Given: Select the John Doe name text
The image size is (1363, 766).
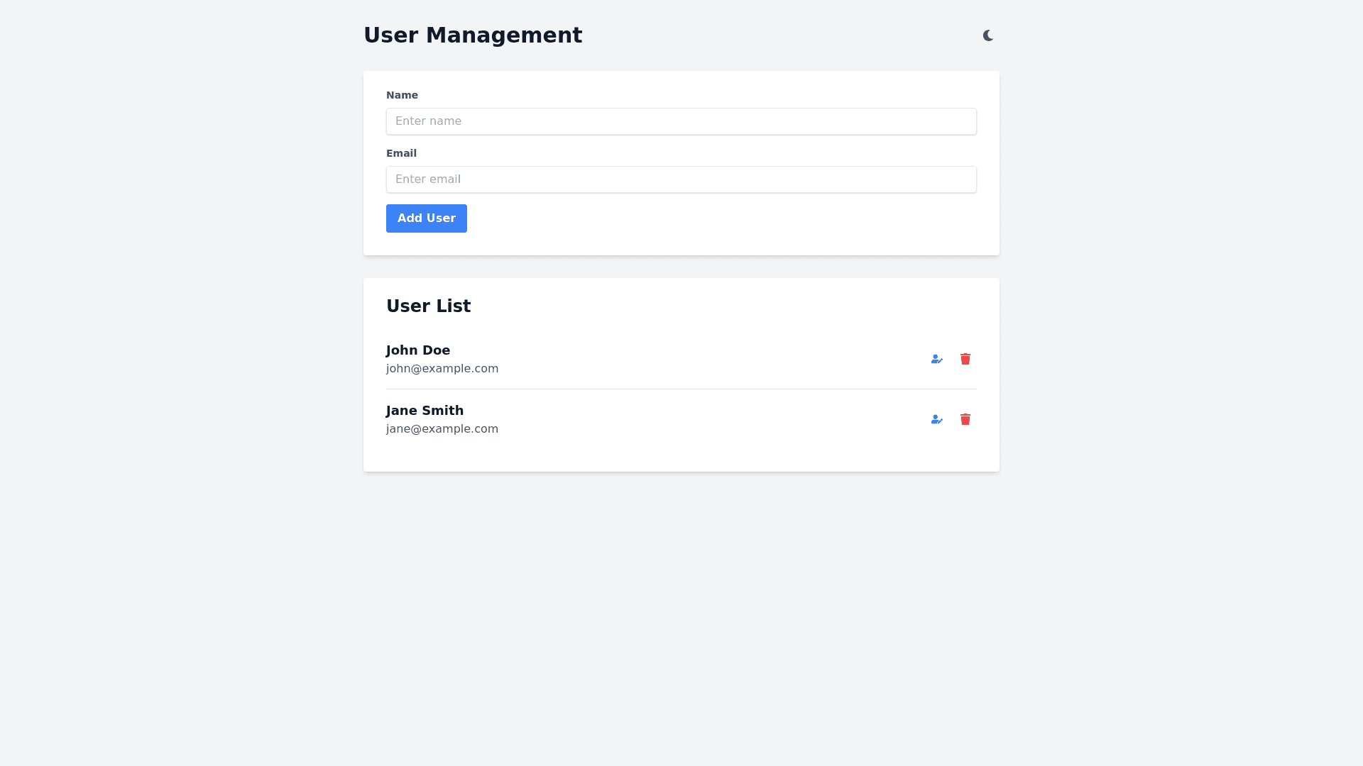Looking at the screenshot, I should click(417, 350).
